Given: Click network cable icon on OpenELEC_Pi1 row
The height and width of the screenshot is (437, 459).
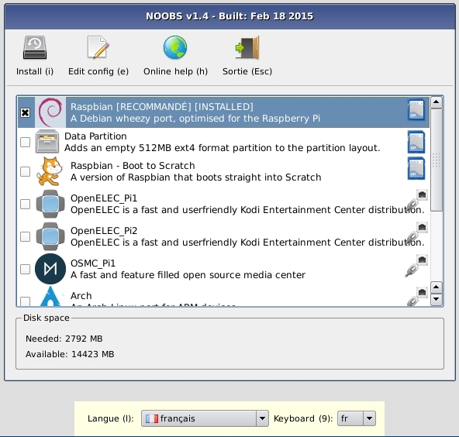Looking at the screenshot, I should pos(416,201).
